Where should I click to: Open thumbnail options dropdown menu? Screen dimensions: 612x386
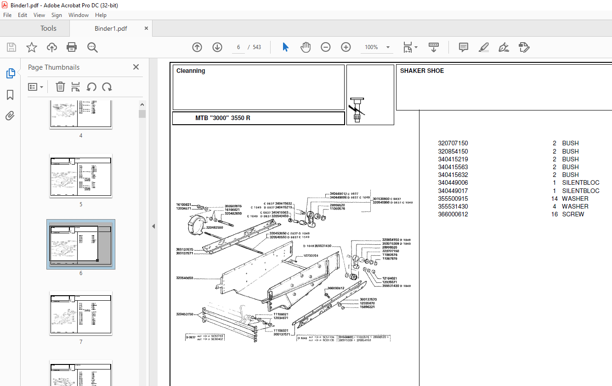(x=35, y=87)
